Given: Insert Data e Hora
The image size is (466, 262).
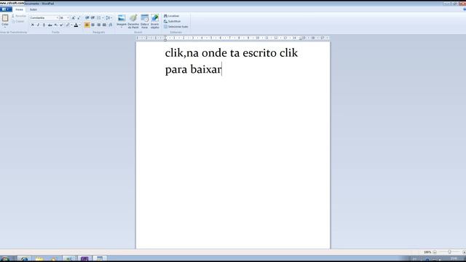Looking at the screenshot, I should 145,21.
